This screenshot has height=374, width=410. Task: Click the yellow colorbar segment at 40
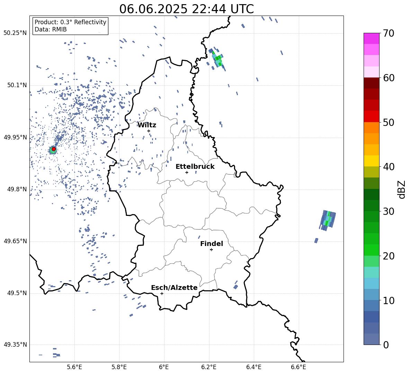[371, 161]
